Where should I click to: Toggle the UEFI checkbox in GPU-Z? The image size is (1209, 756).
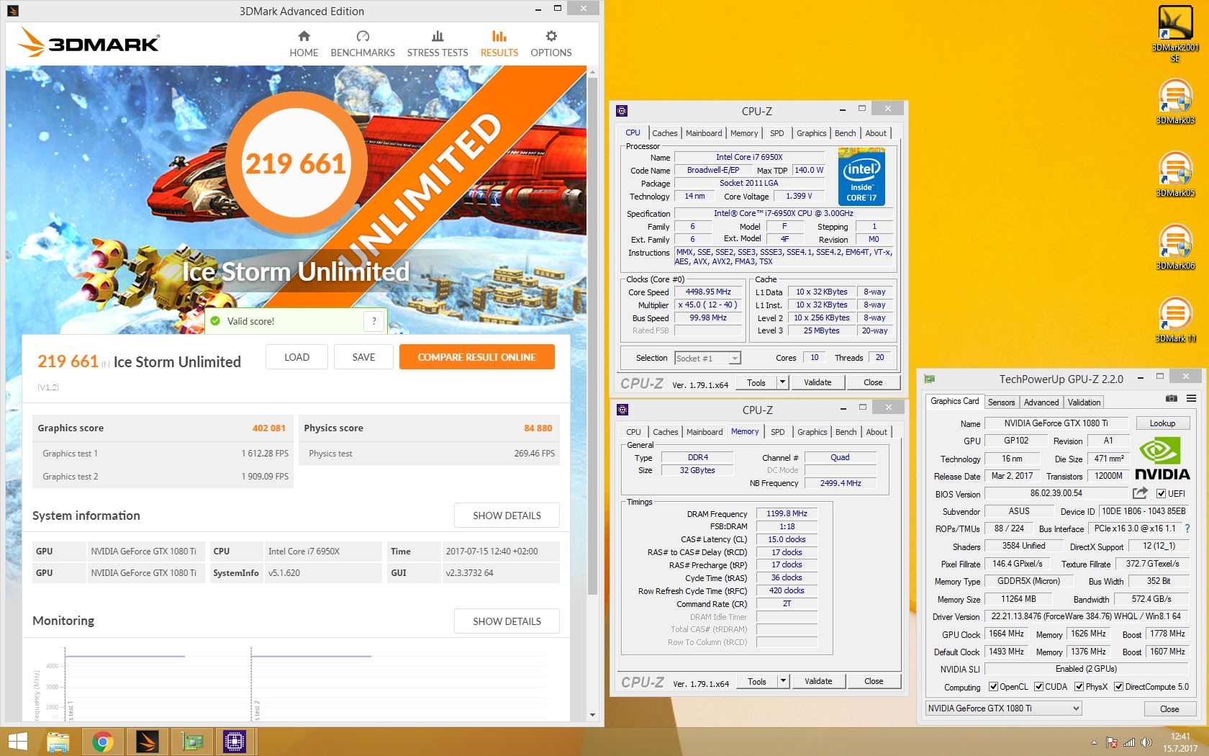click(x=1161, y=494)
